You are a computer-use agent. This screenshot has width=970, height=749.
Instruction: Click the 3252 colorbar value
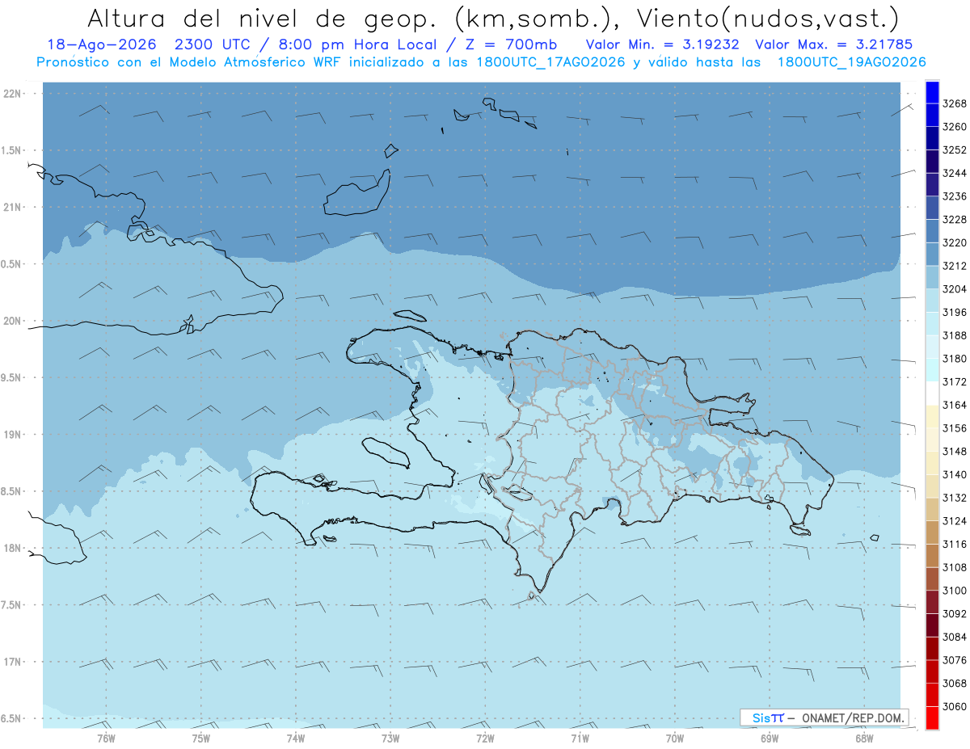point(955,150)
